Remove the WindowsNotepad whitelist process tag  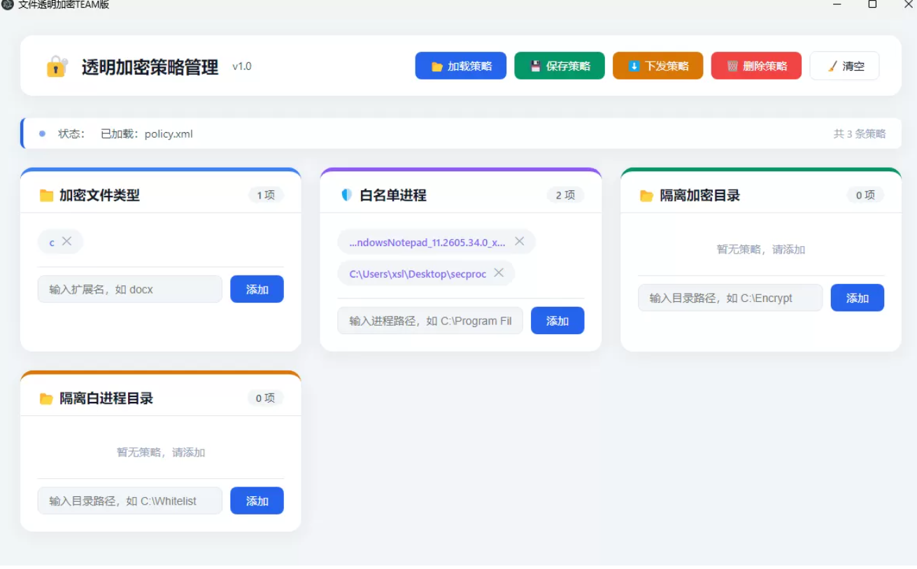pos(519,241)
